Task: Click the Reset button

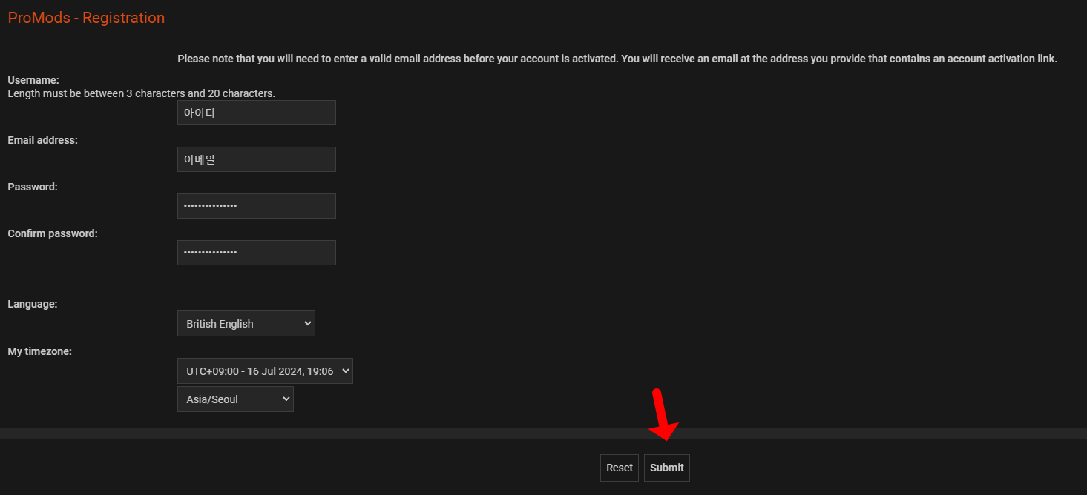Action: [x=619, y=468]
